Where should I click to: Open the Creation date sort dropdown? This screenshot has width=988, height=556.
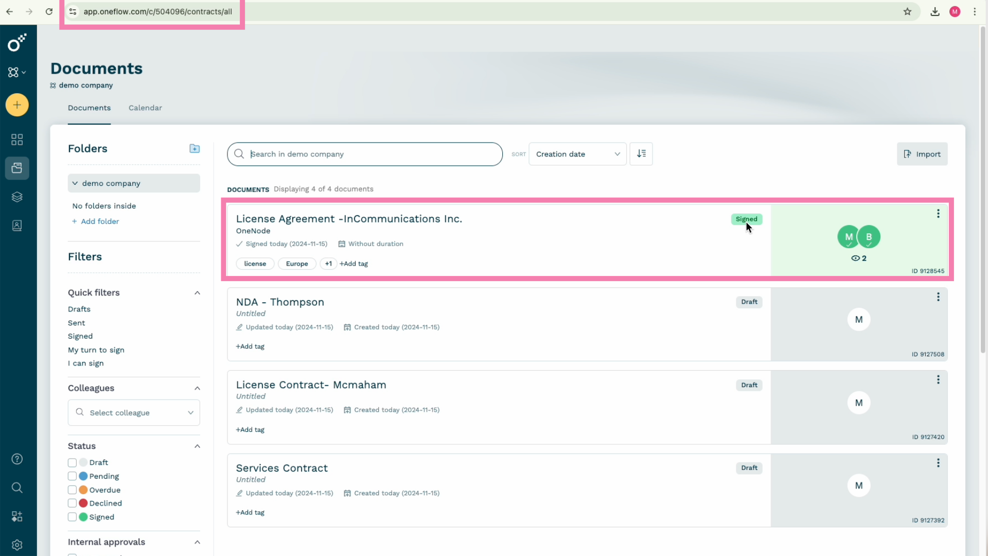click(x=578, y=154)
